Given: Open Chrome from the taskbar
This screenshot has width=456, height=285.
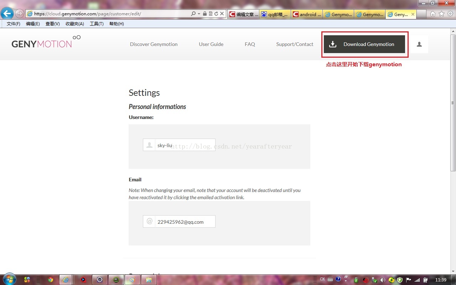Looking at the screenshot, I should coord(51,280).
